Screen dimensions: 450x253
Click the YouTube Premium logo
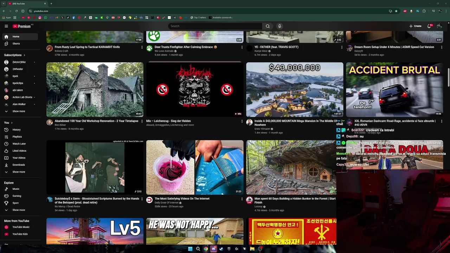coord(22,26)
